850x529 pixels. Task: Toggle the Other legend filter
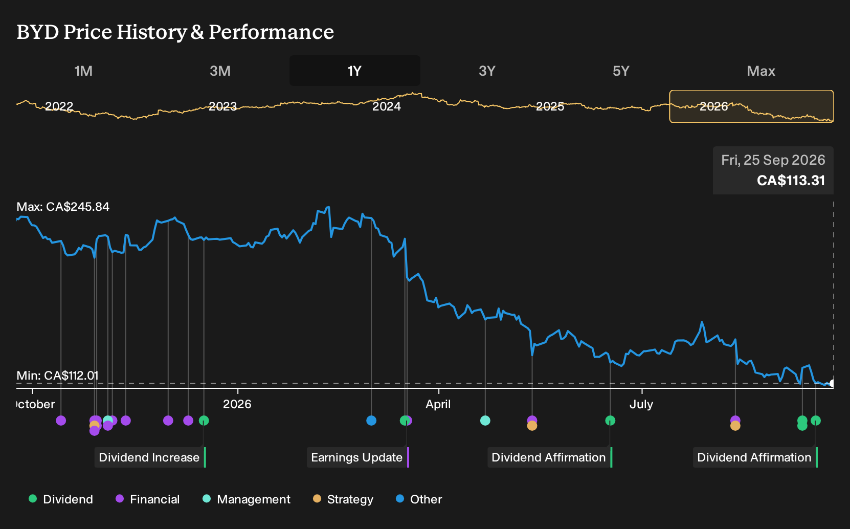[419, 499]
